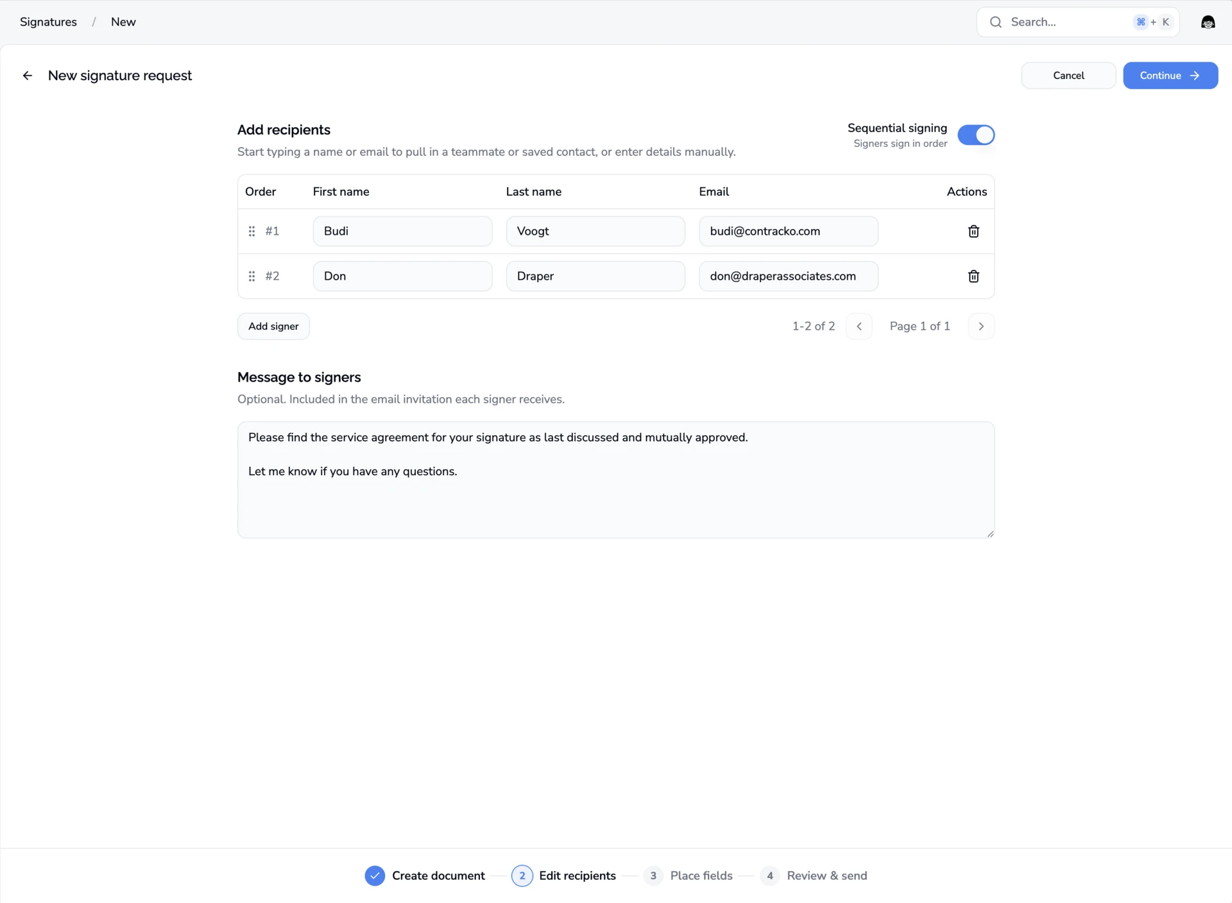Screen dimensions: 1232x903
Task: Focus the Search box
Action: [x=1078, y=22]
